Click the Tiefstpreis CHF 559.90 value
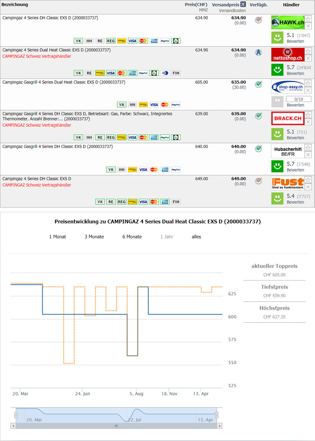 click(274, 296)
